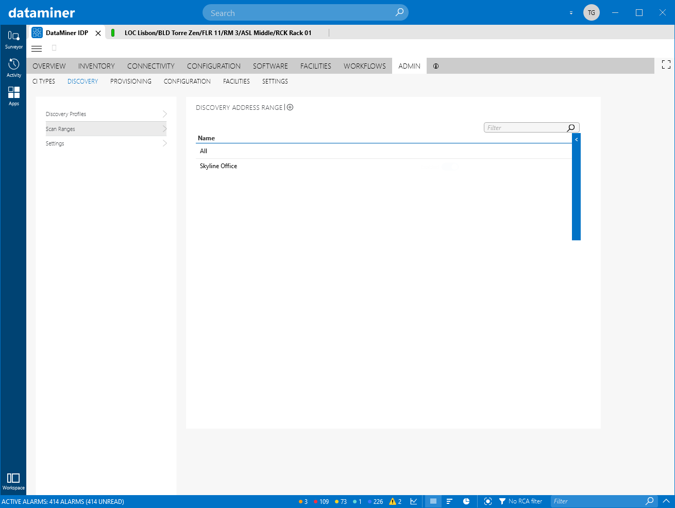Expand the alarm console with up chevron
This screenshot has width=675, height=508.
click(x=666, y=501)
